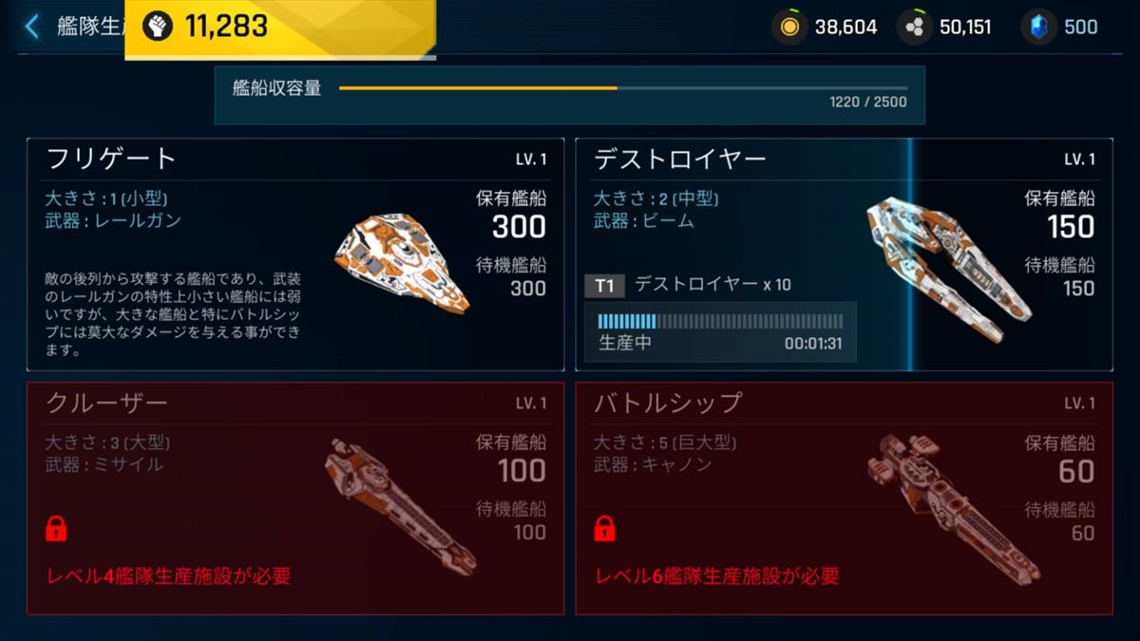Select the デストロイヤー ship card title
The width and height of the screenshot is (1140, 641).
[679, 159]
